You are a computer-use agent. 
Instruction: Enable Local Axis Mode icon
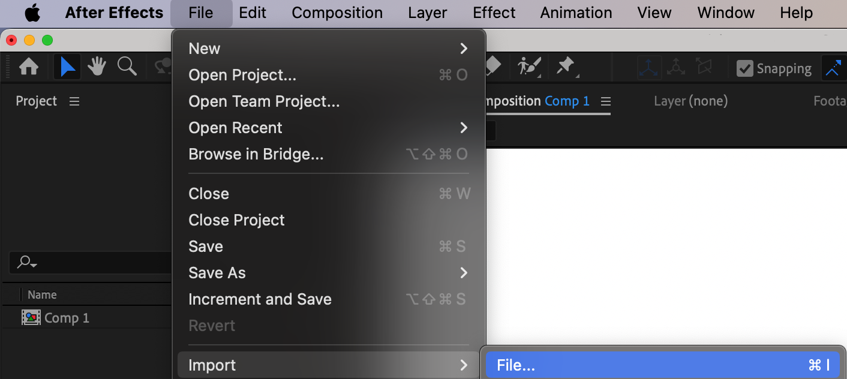pyautogui.click(x=649, y=68)
